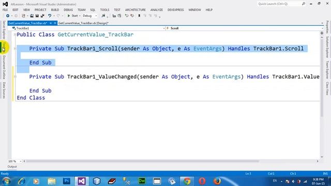Open the Start button dropdown arrow

pyautogui.click(x=80, y=16)
